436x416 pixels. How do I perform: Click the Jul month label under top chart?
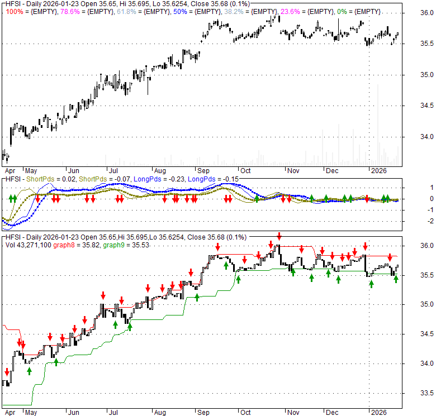coord(113,171)
